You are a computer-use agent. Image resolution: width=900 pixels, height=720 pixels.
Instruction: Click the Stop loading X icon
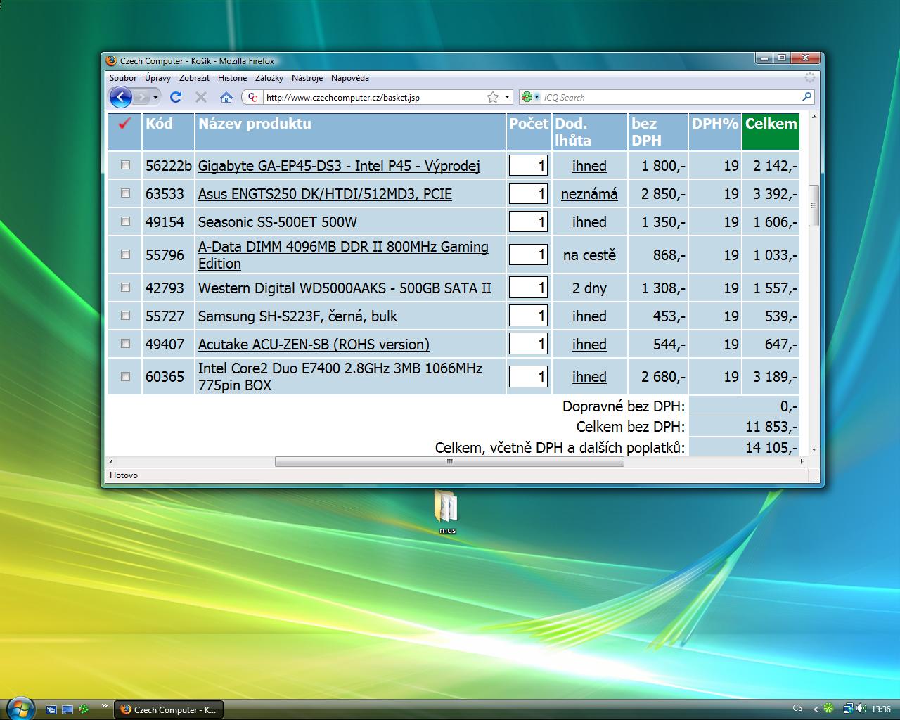click(201, 97)
